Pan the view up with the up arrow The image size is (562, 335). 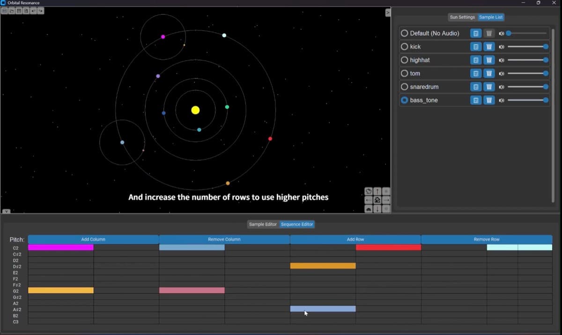click(377, 191)
